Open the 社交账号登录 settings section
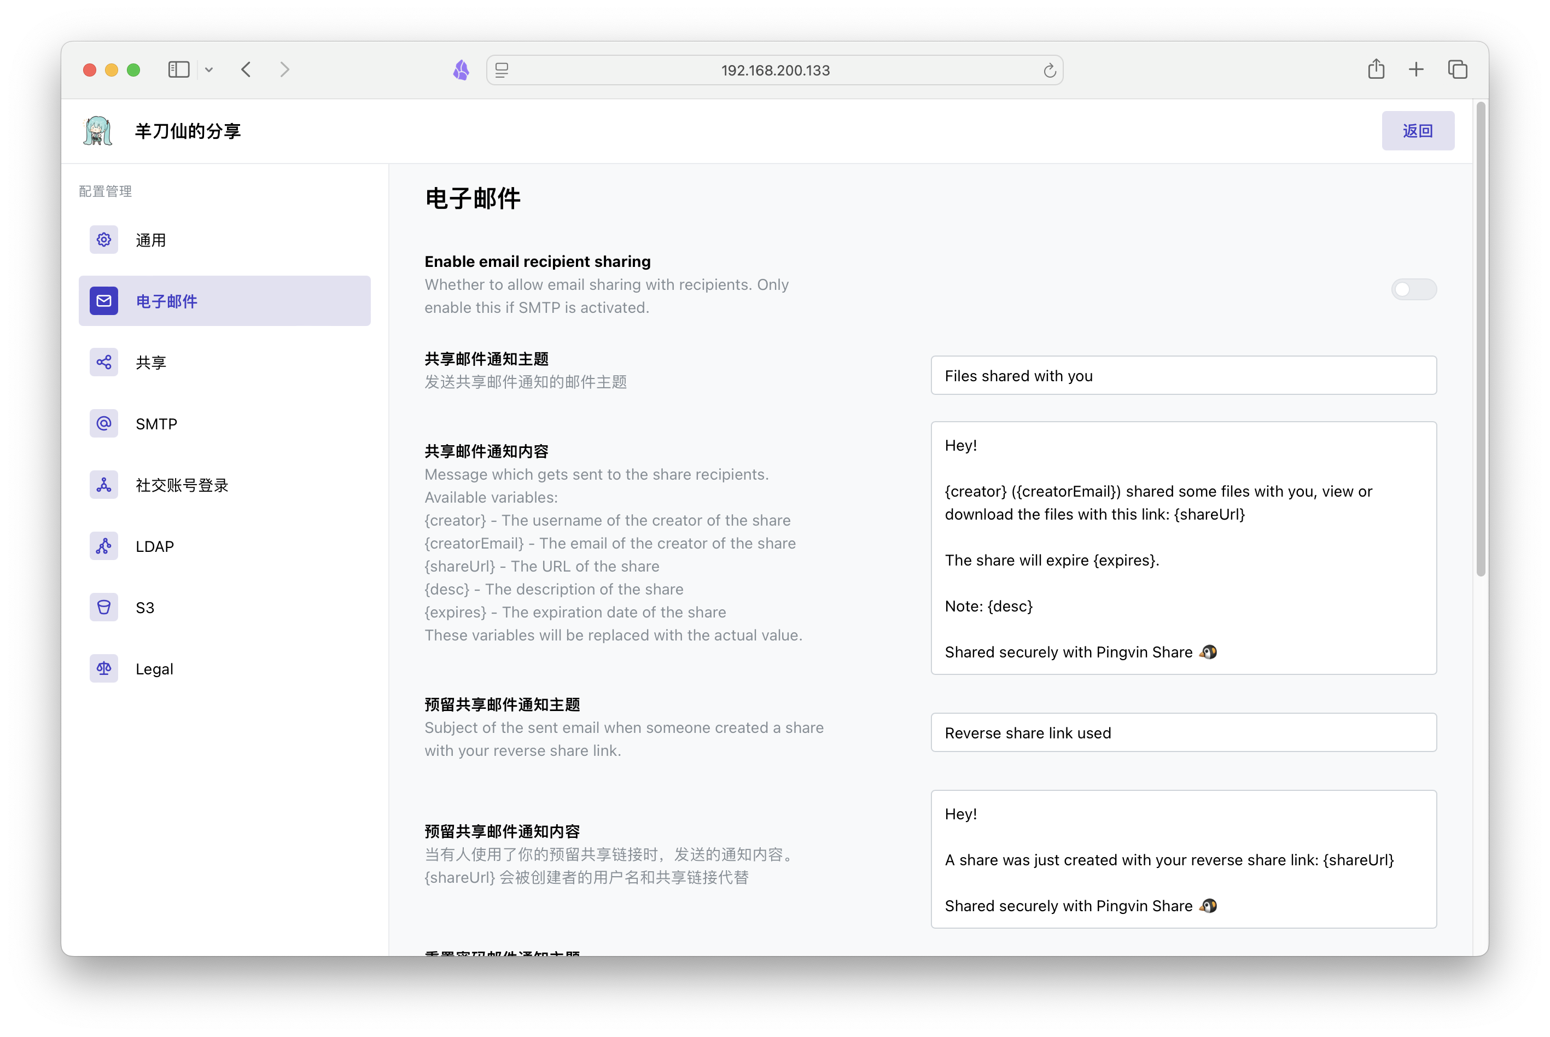The width and height of the screenshot is (1550, 1037). point(225,485)
